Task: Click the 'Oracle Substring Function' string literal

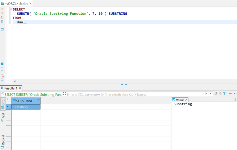Action: pyautogui.click(x=60, y=14)
